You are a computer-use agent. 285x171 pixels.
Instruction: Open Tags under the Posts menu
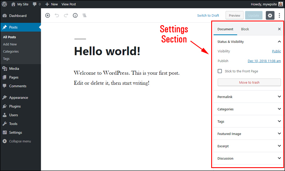[x=6, y=59]
